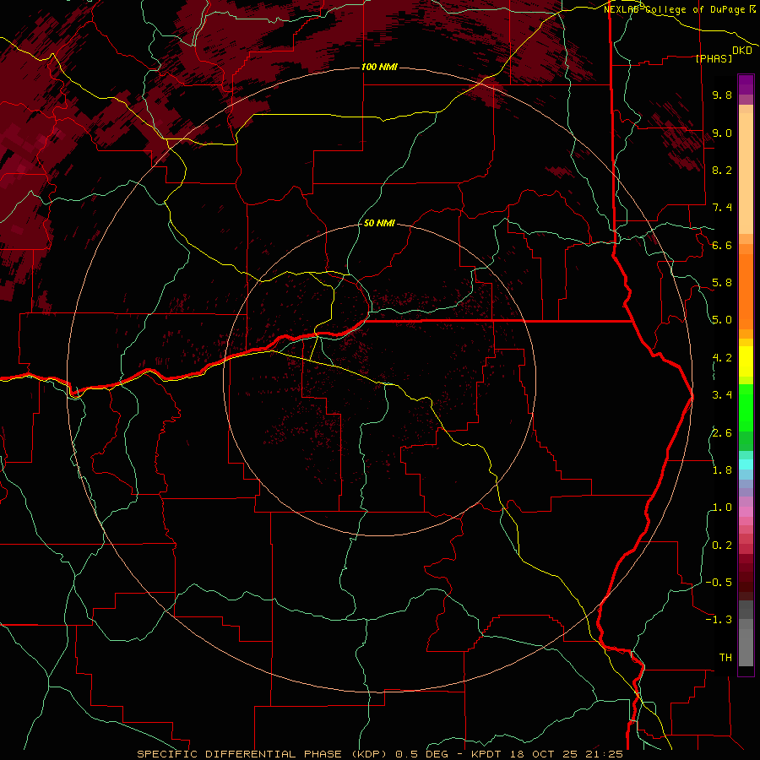760x760 pixels.
Task: Click the 1.0 value on the legend
Action: tap(722, 508)
